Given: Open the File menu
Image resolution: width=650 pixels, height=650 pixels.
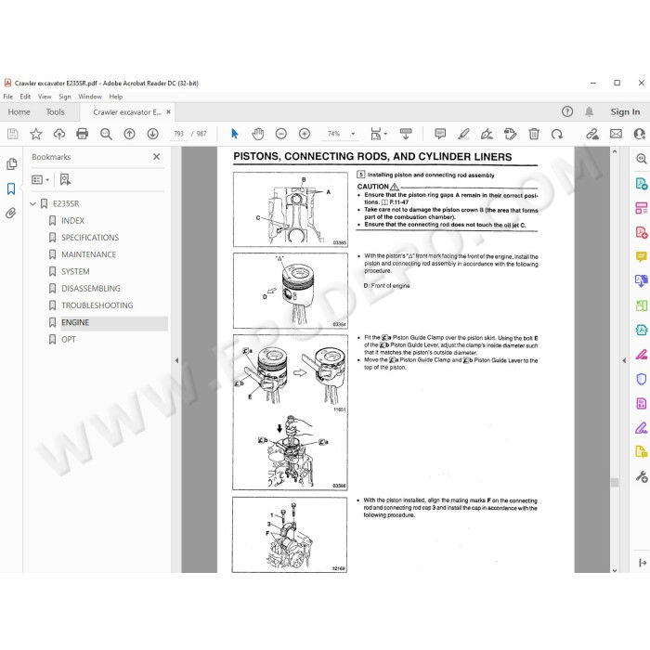Looking at the screenshot, I should point(7,97).
